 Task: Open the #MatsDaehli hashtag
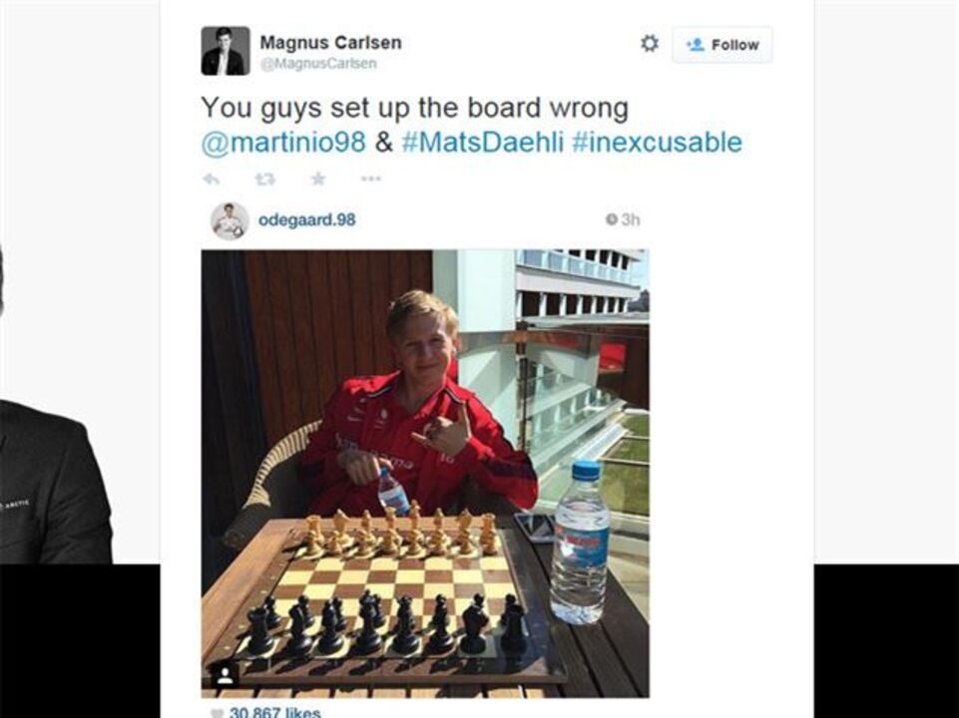tap(483, 142)
